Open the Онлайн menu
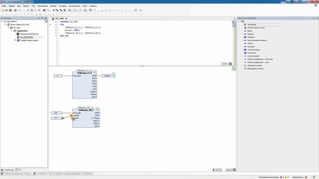The image size is (319, 179). coord(53,6)
